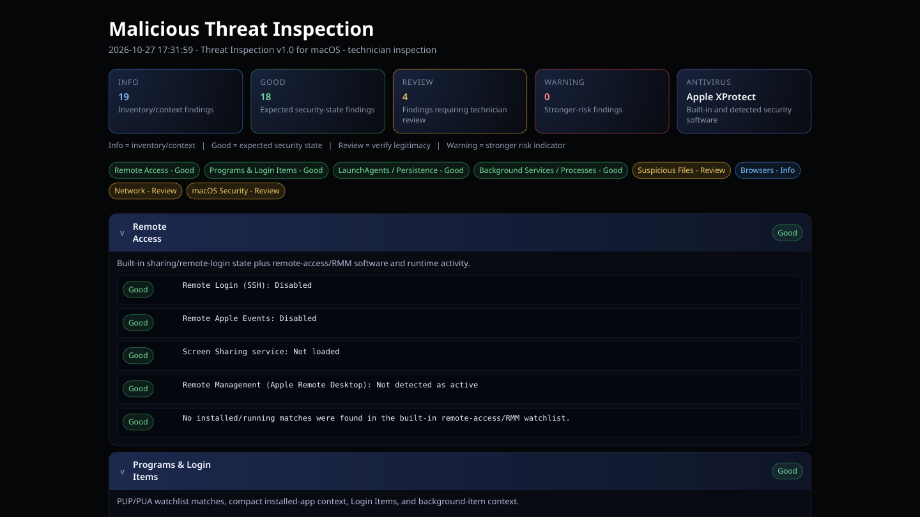Select the ANTIVIRUS Apple XProtect card
This screenshot has height=517, width=920.
(744, 101)
